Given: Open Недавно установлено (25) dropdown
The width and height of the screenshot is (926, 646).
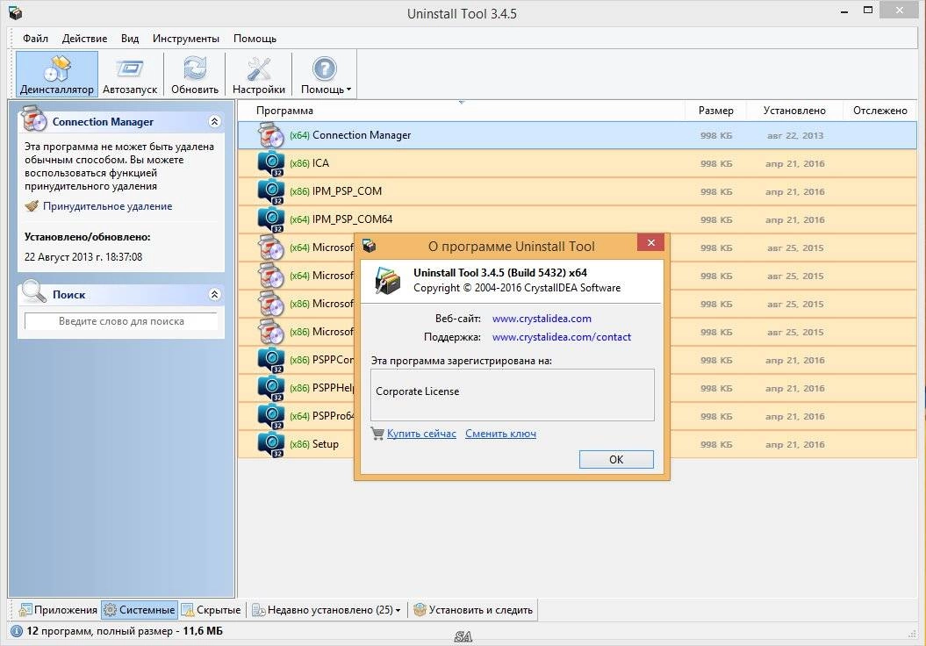Looking at the screenshot, I should [327, 610].
